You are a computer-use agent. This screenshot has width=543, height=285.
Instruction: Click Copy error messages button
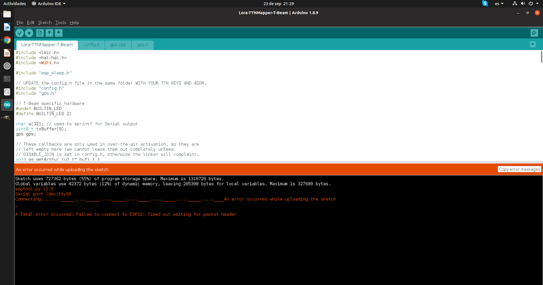(x=519, y=169)
